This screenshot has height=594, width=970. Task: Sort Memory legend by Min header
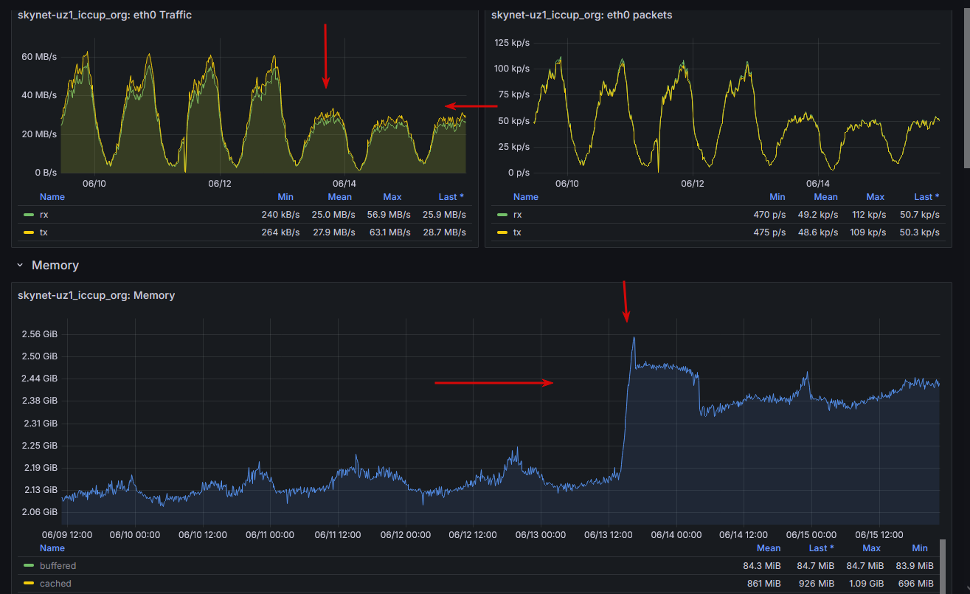(920, 548)
